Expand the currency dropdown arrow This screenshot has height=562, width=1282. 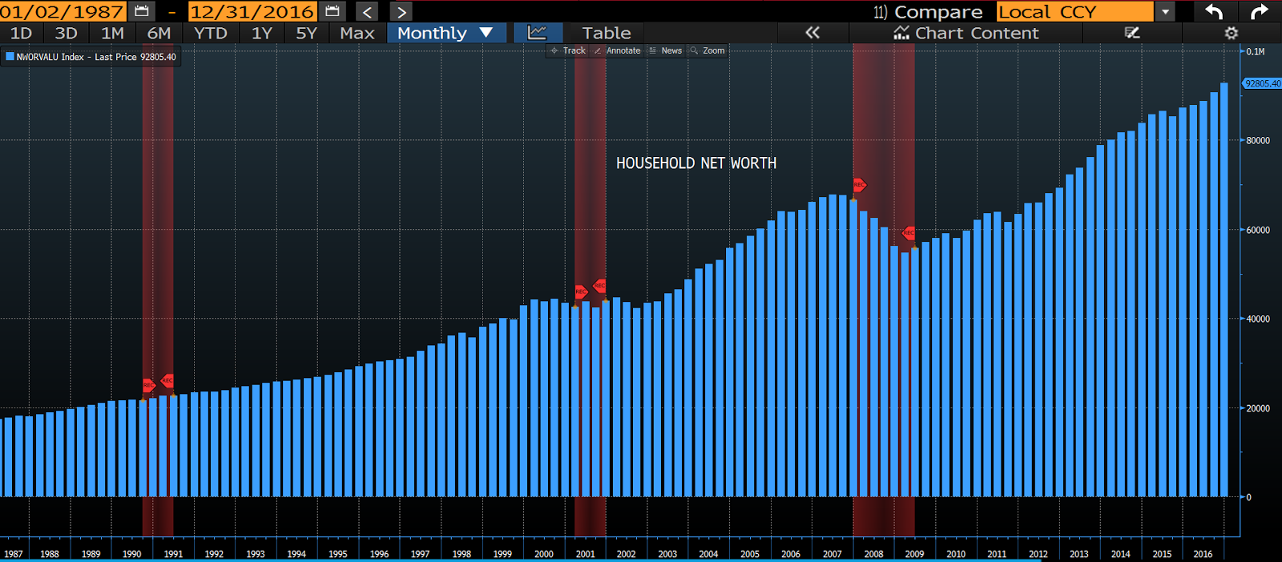1165,12
